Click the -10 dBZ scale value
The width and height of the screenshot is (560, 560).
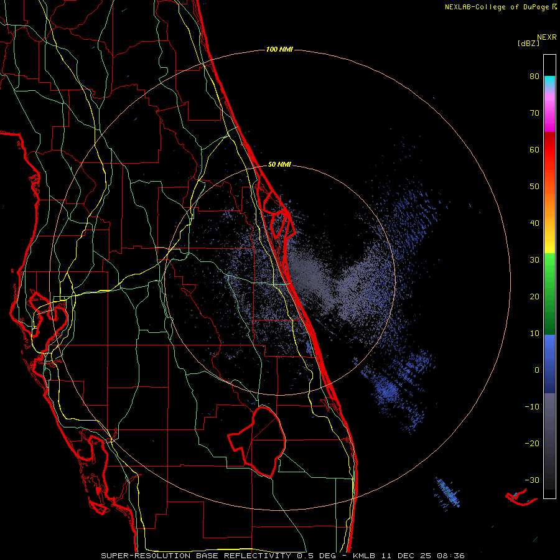532,407
